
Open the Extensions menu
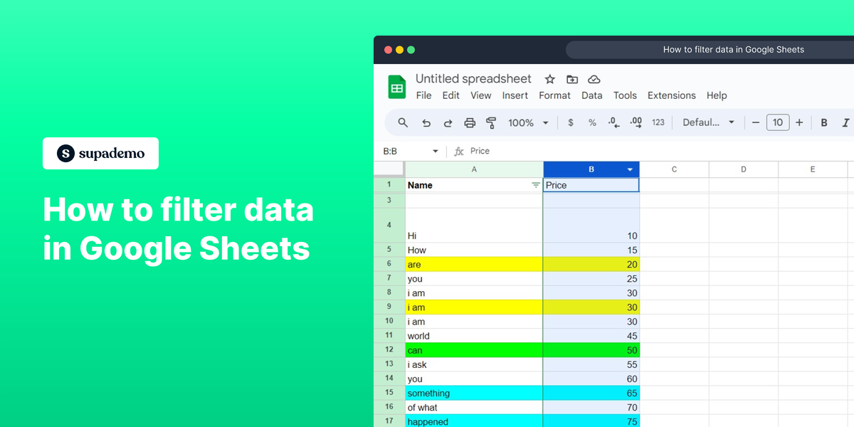pos(671,95)
